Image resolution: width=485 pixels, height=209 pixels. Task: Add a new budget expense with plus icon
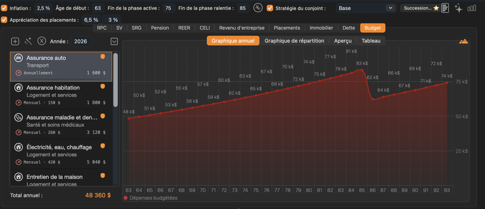[x=15, y=41]
